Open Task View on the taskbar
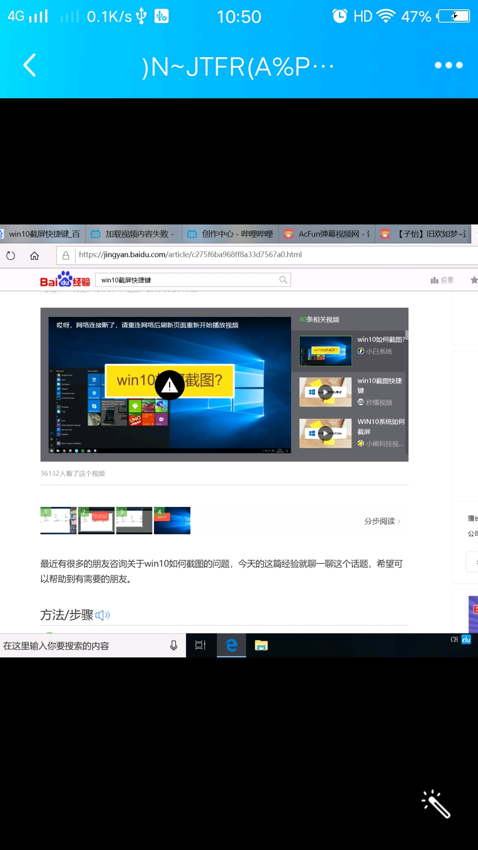Image resolution: width=478 pixels, height=850 pixels. pyautogui.click(x=200, y=645)
